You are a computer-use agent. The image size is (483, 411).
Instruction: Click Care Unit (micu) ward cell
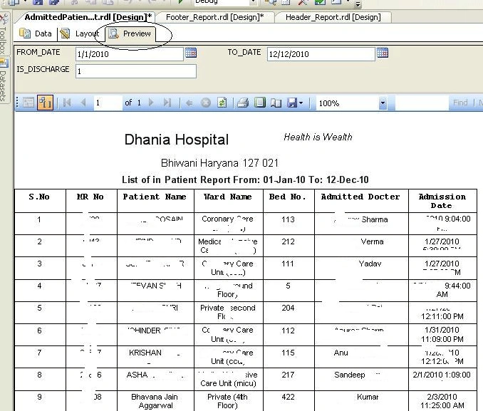click(228, 379)
